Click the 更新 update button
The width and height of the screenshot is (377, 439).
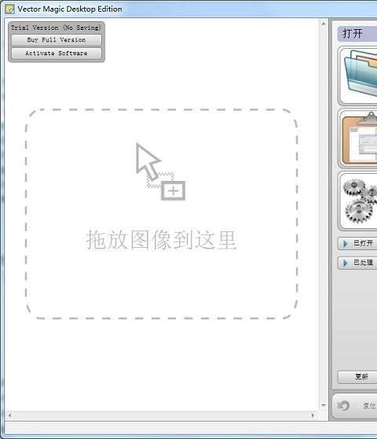pyautogui.click(x=357, y=377)
